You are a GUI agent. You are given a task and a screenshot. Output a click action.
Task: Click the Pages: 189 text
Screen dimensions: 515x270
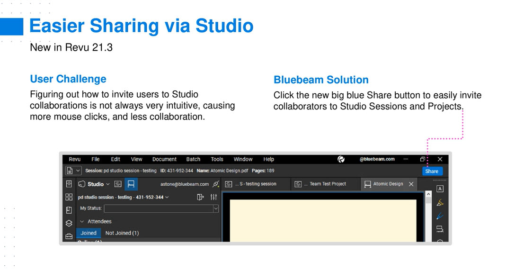[263, 171]
